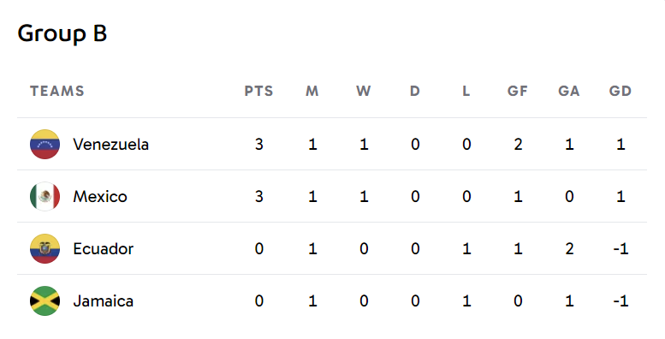The image size is (665, 339).
Task: Click Venezuela's points value
Action: point(259,145)
